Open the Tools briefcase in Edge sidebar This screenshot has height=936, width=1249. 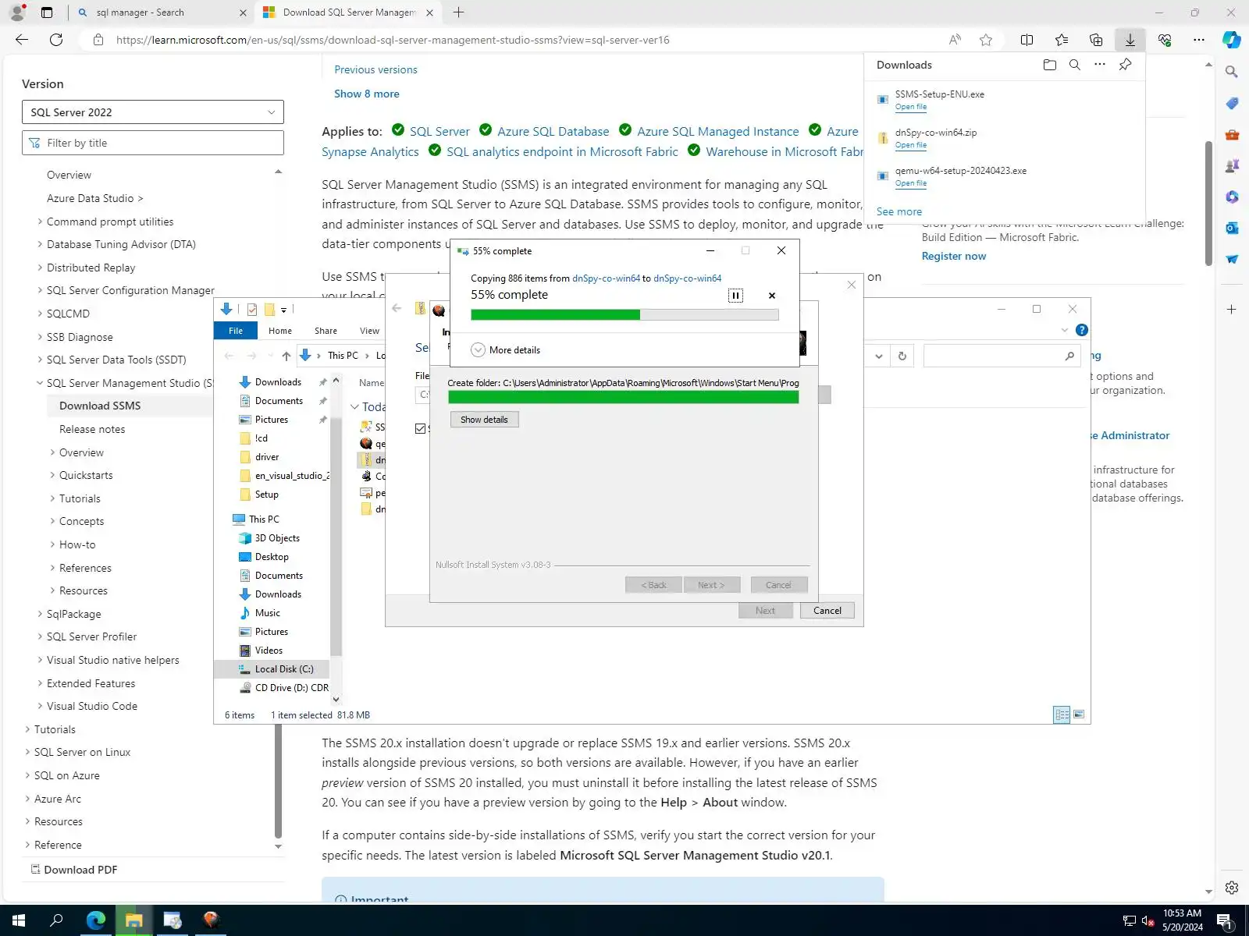click(1232, 134)
